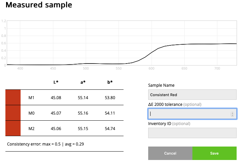
Task: Click the b* column header
Action: click(110, 82)
